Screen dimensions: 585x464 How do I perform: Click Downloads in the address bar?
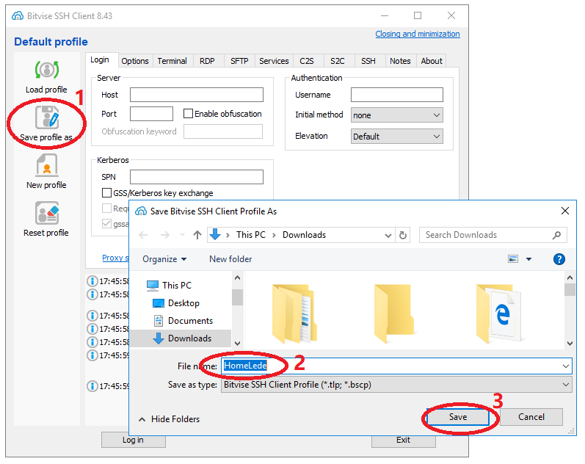[304, 235]
